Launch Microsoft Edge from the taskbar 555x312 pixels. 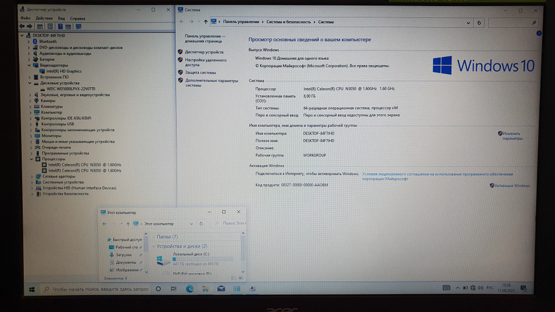tap(189, 289)
